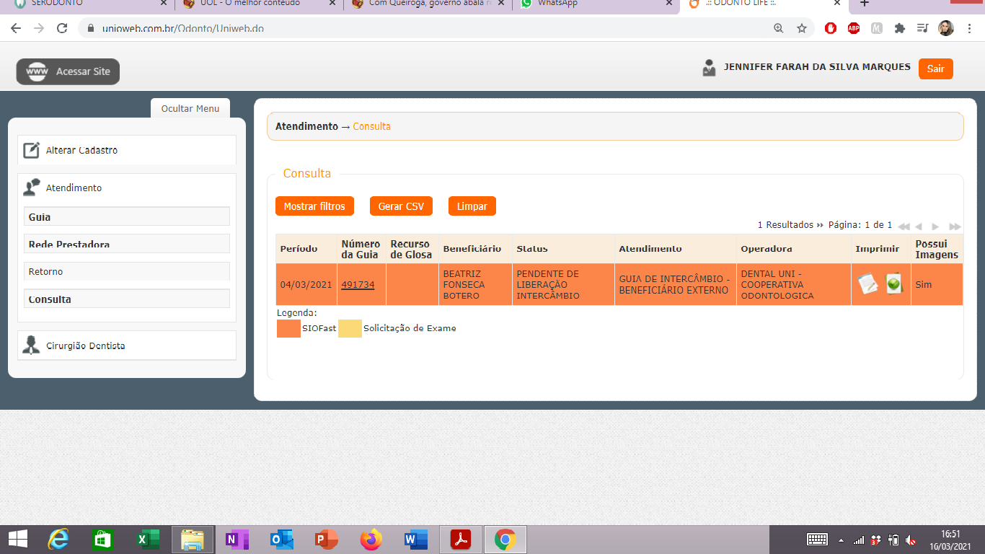Open Word from the taskbar
985x554 pixels.
tap(416, 540)
